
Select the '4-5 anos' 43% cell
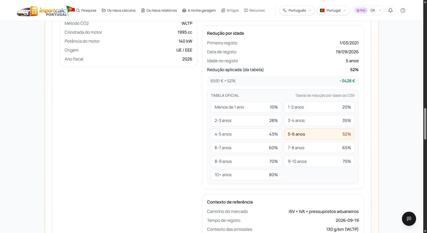tap(246, 134)
